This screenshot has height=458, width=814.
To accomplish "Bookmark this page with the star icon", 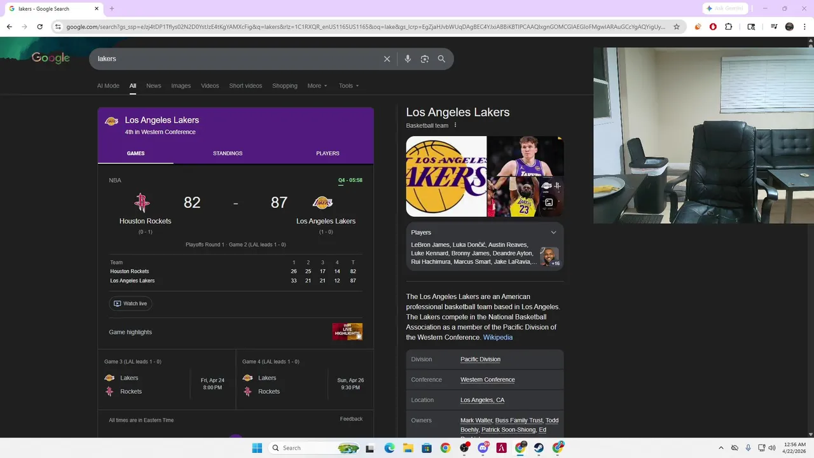I will pyautogui.click(x=677, y=27).
